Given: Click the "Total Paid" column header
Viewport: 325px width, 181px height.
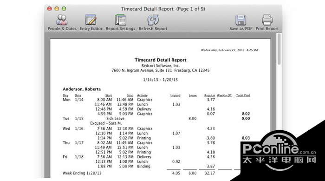Looking at the screenshot, I should point(243,95).
